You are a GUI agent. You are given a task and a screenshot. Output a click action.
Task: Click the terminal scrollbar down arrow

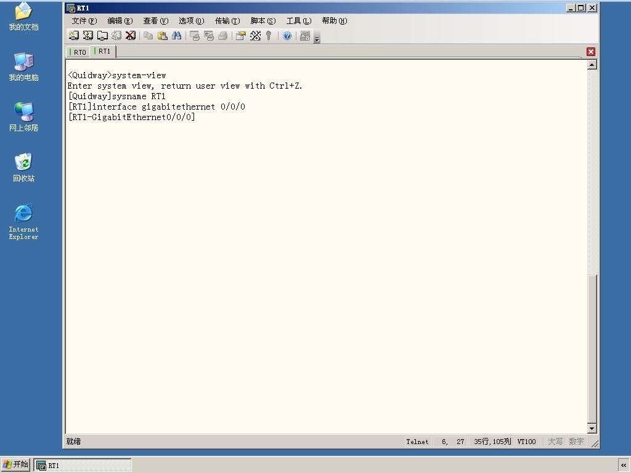click(592, 429)
